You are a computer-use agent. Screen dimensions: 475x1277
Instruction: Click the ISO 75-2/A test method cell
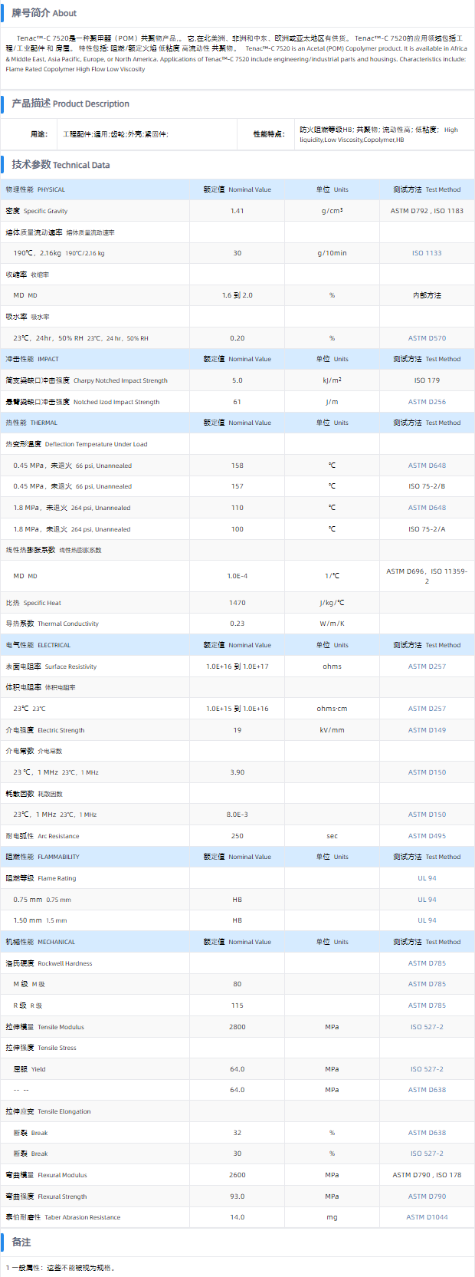[x=427, y=529]
